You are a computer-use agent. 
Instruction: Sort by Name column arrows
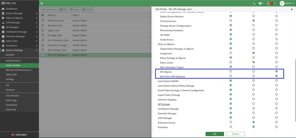(55, 15)
